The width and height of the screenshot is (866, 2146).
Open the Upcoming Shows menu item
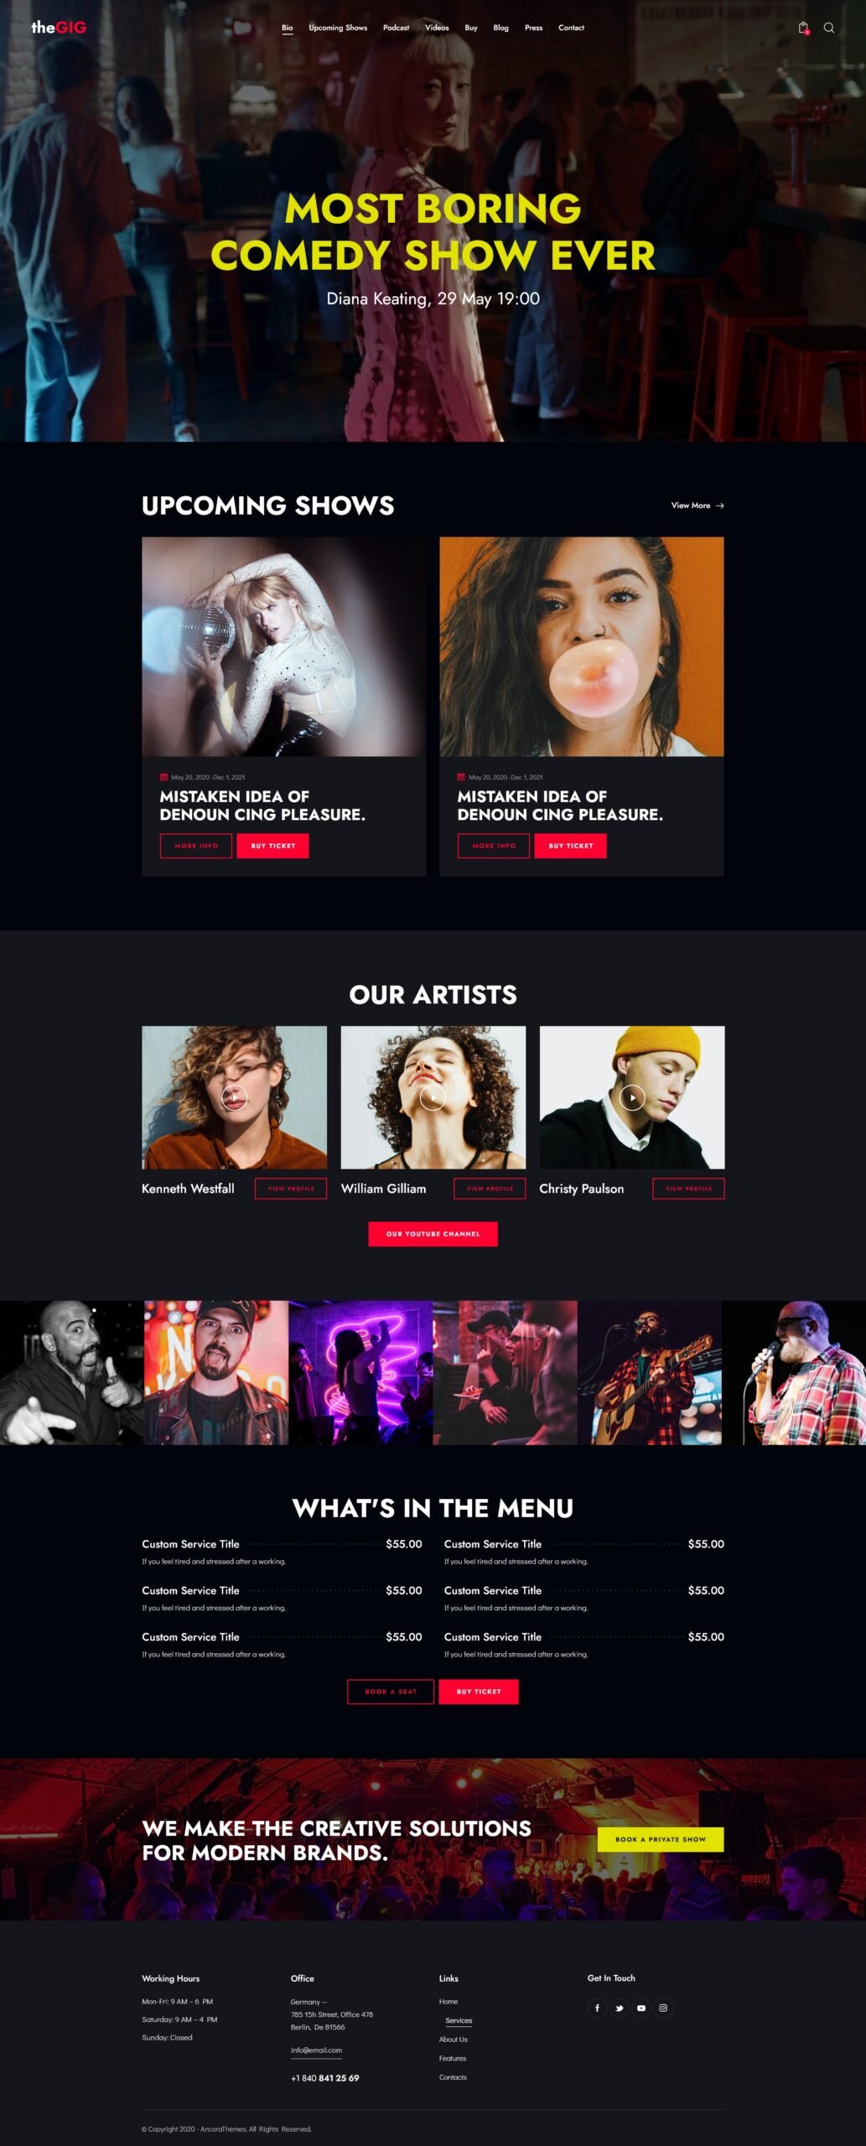click(338, 28)
